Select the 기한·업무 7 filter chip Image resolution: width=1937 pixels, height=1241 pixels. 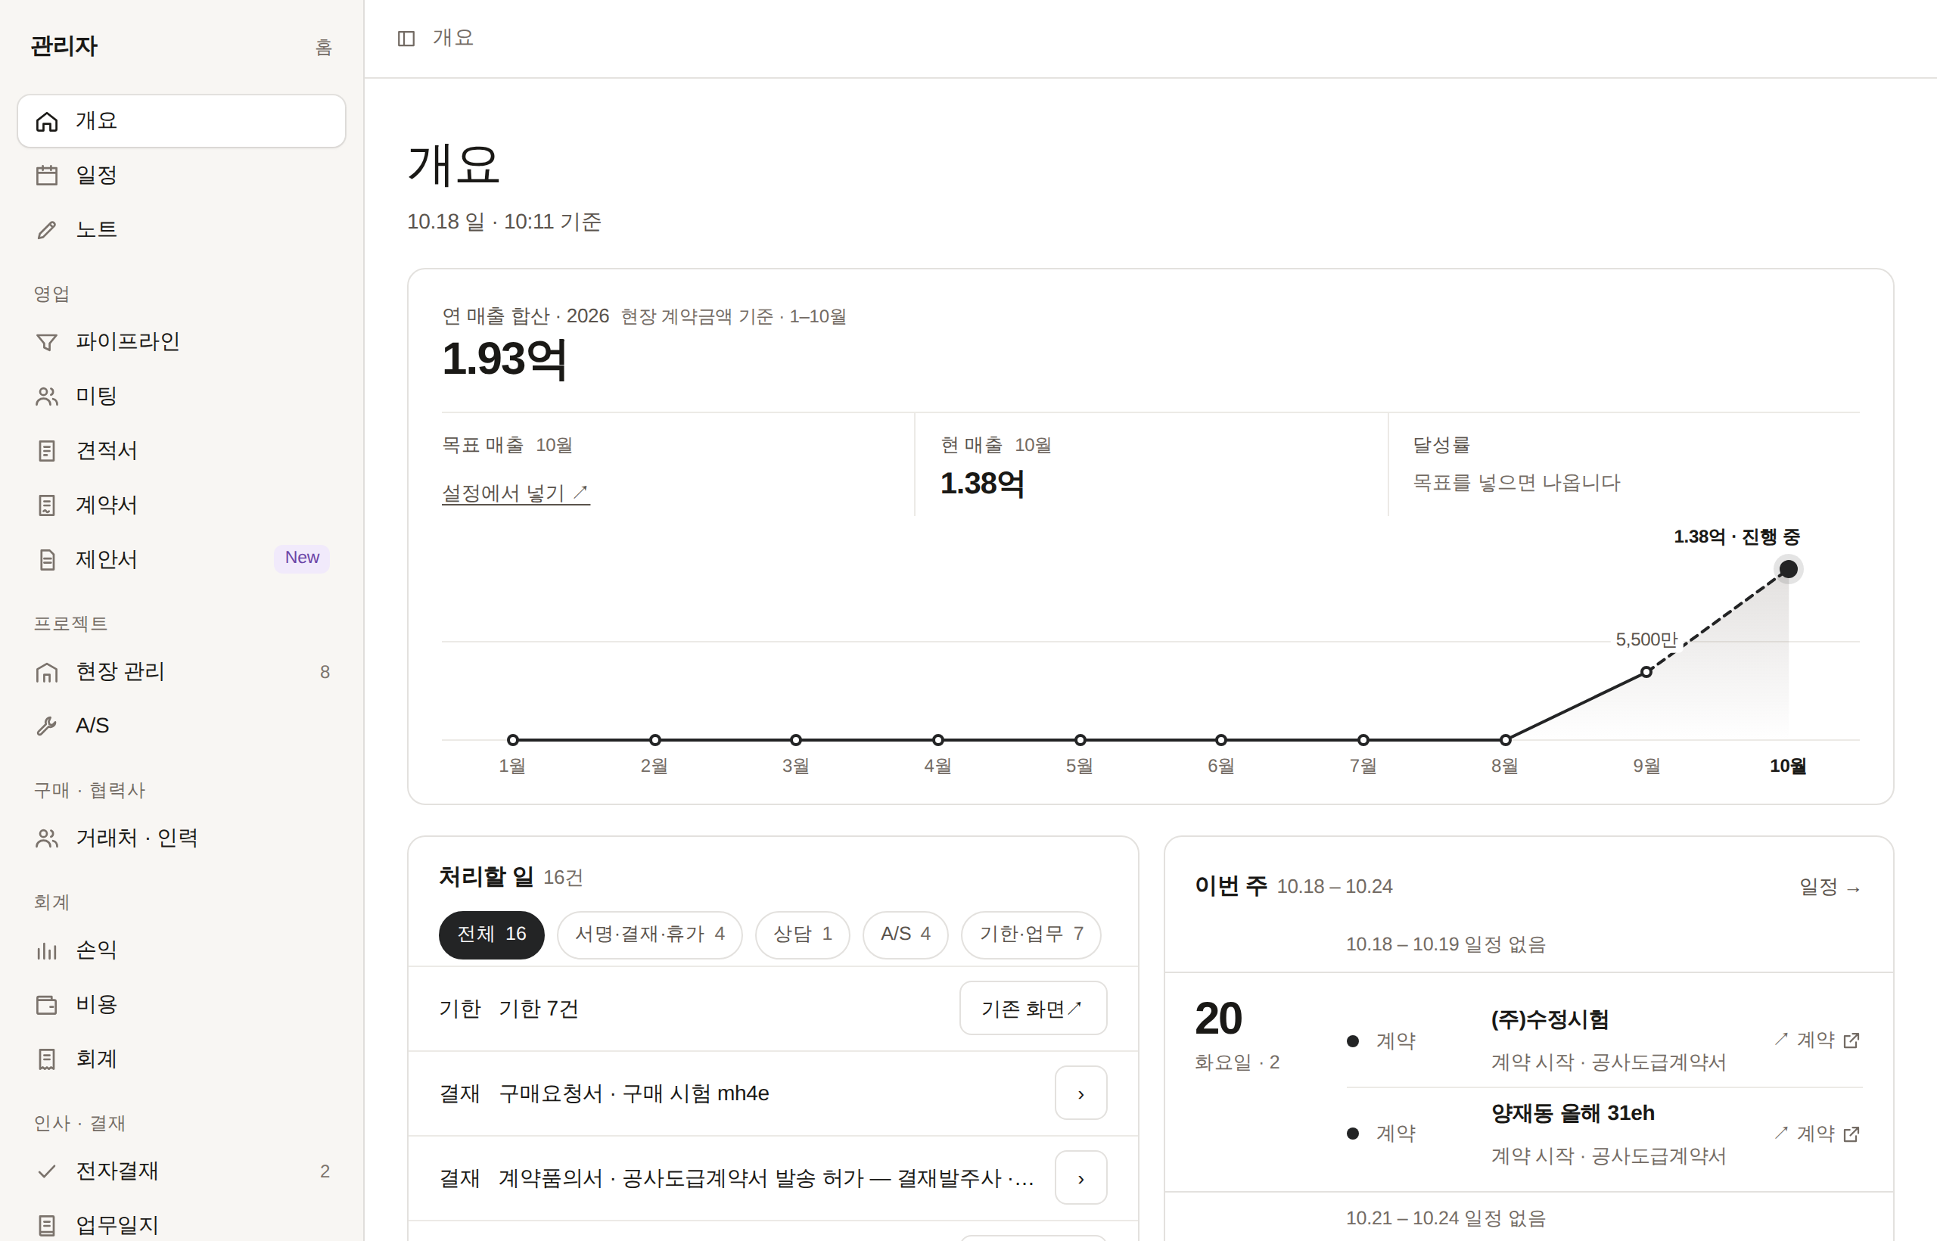1031,935
